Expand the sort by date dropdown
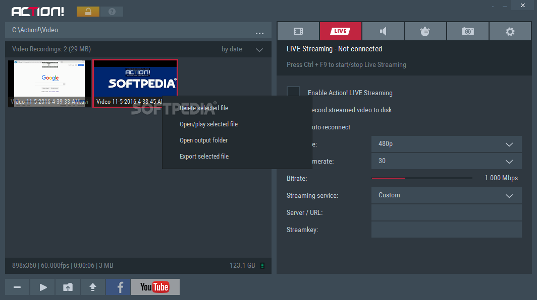The width and height of the screenshot is (537, 300). 259,49
